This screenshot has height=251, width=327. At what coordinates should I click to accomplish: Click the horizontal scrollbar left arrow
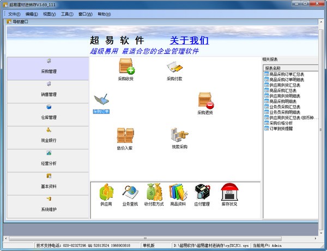coord(6,238)
